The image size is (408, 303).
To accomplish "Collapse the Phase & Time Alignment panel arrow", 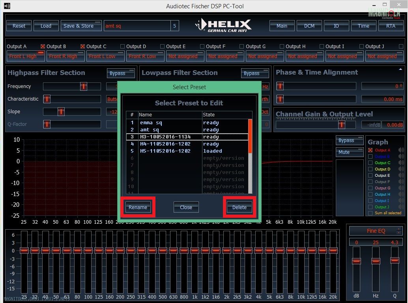I will (401, 69).
